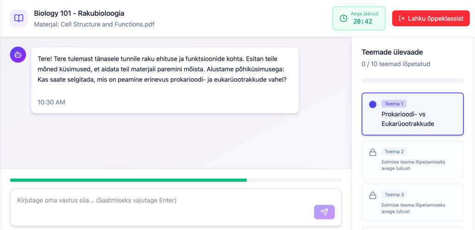Open the locked Teema 3 card

412,202
